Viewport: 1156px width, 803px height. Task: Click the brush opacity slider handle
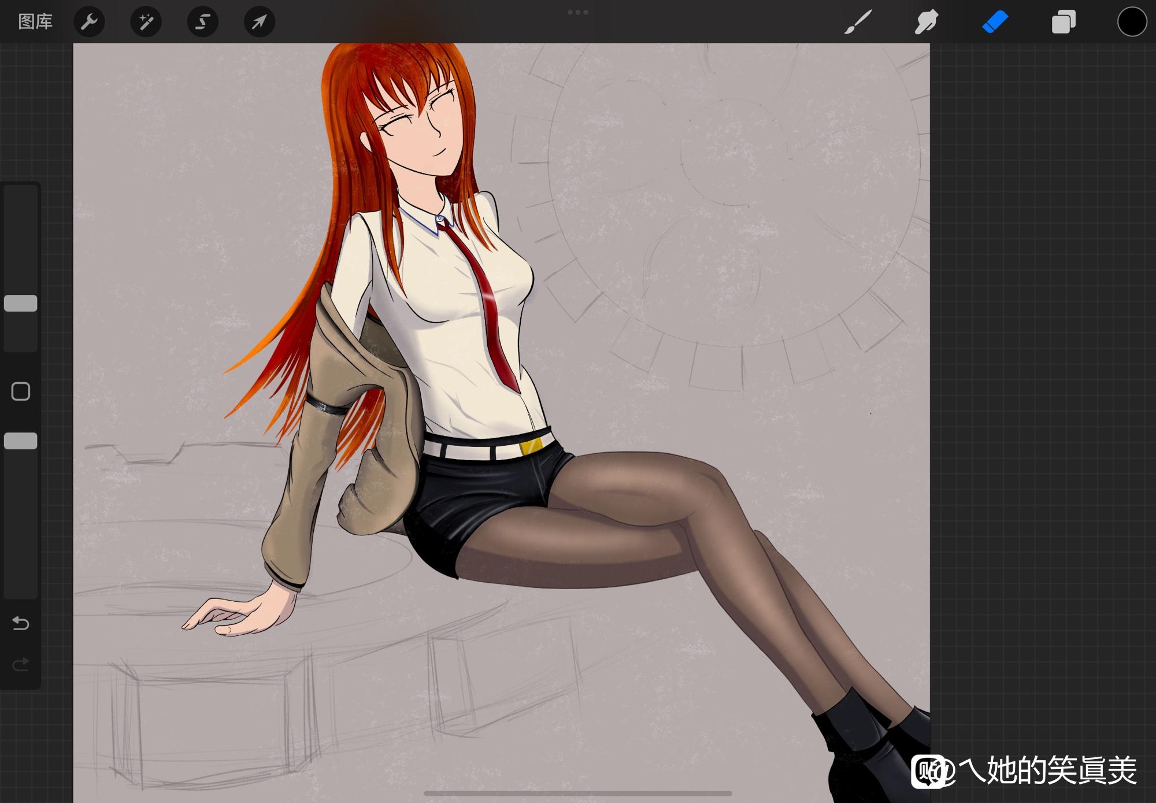click(x=21, y=441)
